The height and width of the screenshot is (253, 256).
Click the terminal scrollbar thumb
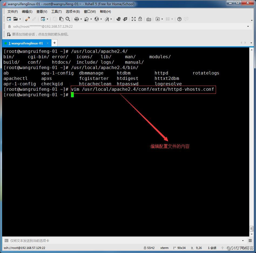(252, 229)
